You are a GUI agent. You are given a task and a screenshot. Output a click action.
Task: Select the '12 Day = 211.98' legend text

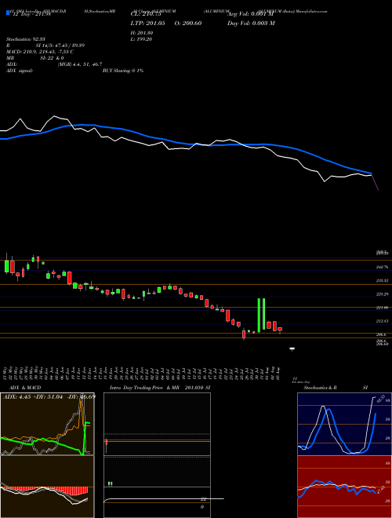pyautogui.click(x=31, y=14)
